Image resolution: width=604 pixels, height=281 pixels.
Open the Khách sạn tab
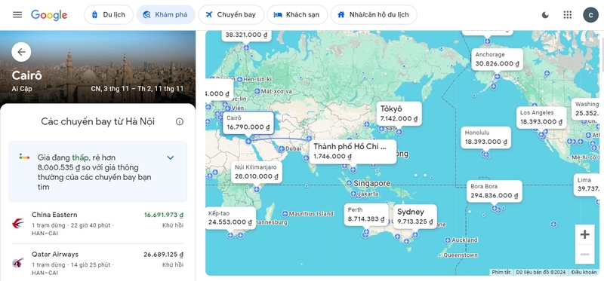pyautogui.click(x=297, y=14)
